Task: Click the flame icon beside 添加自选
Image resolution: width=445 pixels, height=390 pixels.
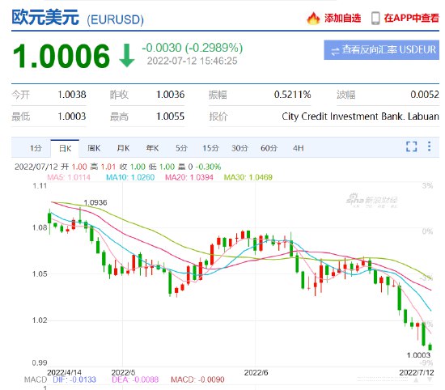Action: (x=313, y=18)
